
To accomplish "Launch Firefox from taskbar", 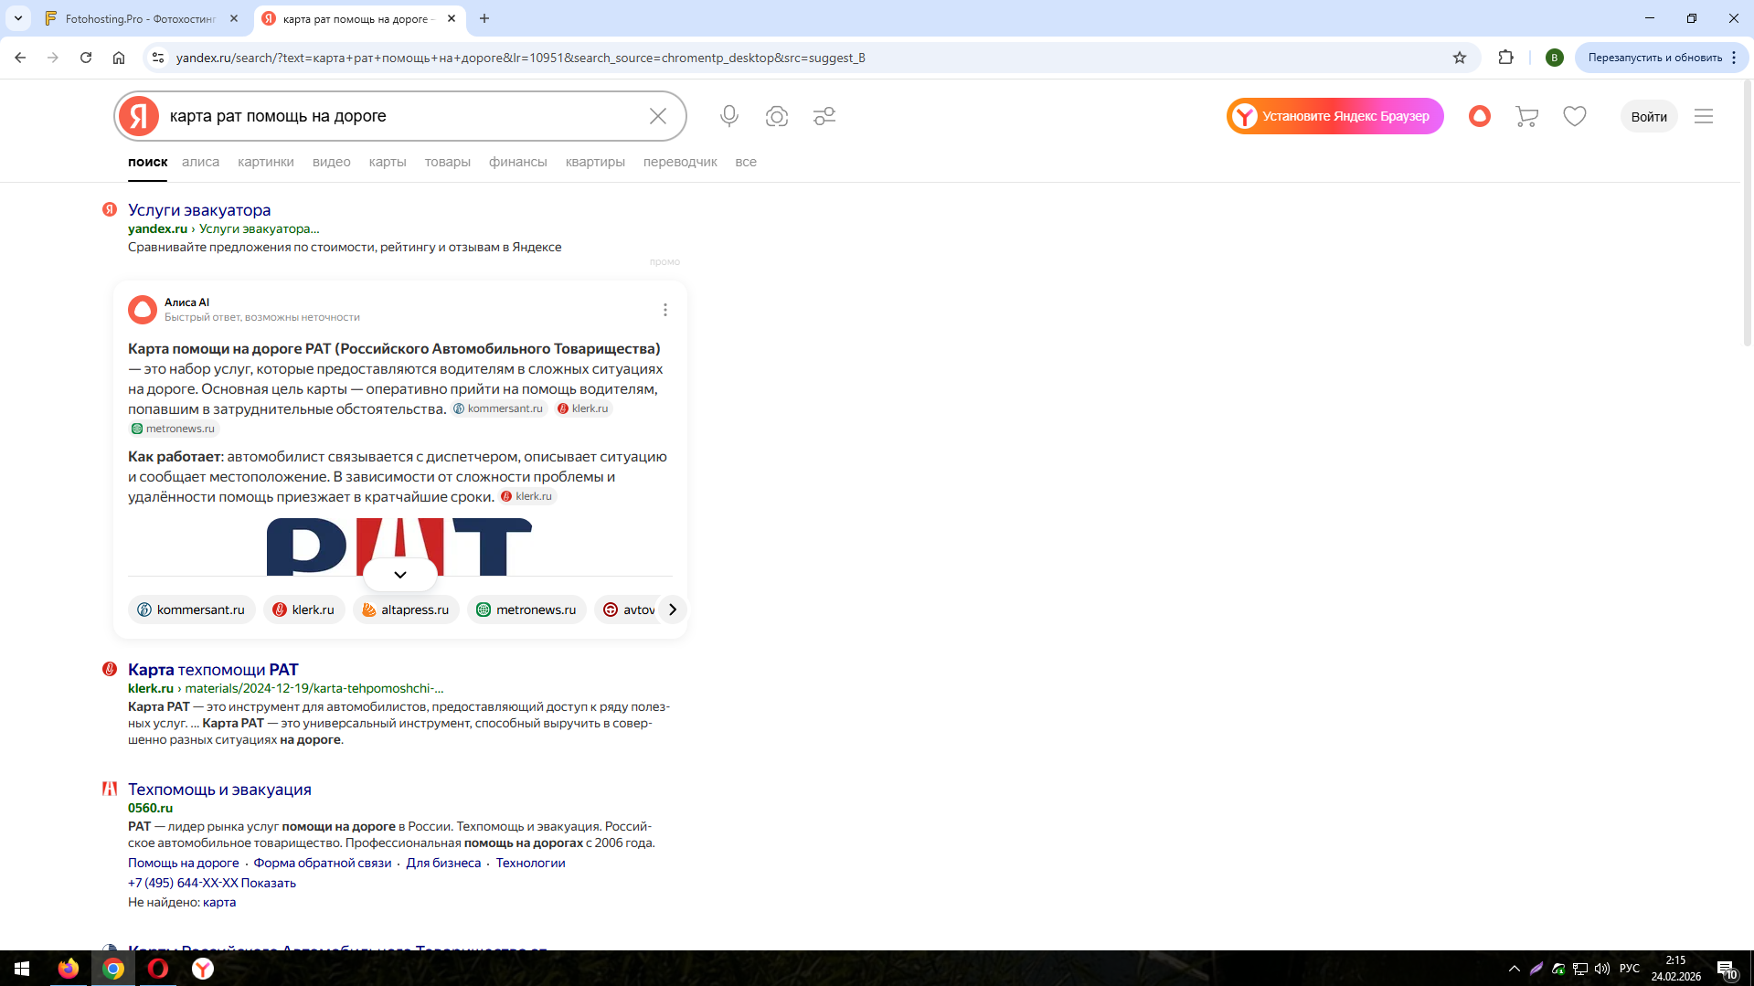I will (69, 969).
